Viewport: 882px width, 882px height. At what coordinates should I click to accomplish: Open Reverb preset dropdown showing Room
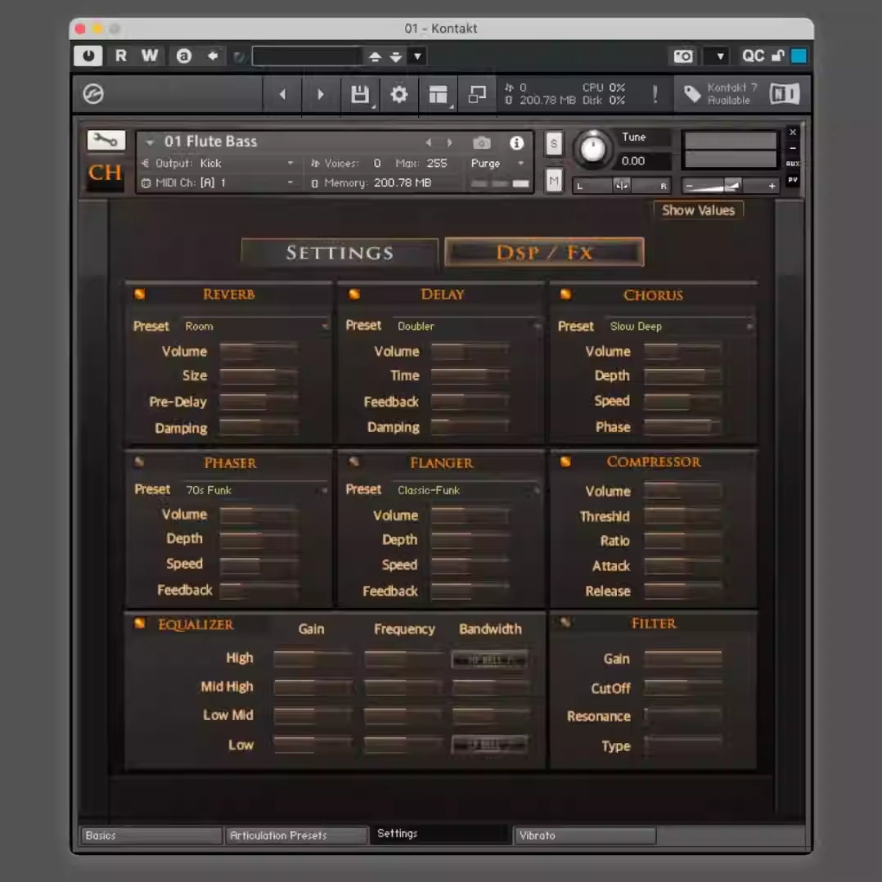coord(254,326)
